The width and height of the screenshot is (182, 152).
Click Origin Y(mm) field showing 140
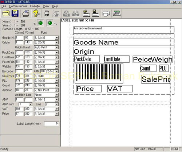pos(28,42)
